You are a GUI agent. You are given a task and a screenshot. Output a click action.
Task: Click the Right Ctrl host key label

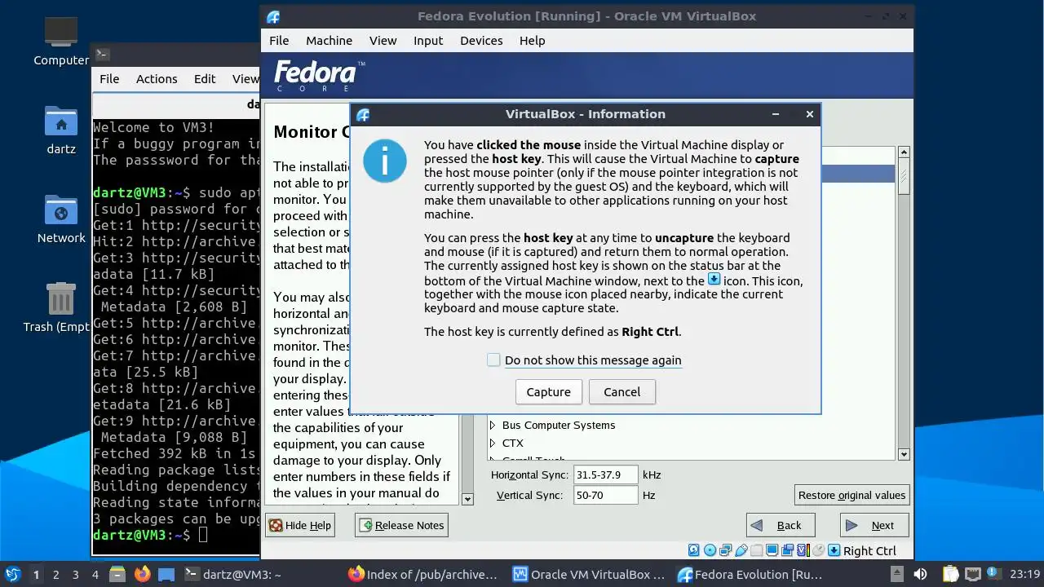(869, 551)
